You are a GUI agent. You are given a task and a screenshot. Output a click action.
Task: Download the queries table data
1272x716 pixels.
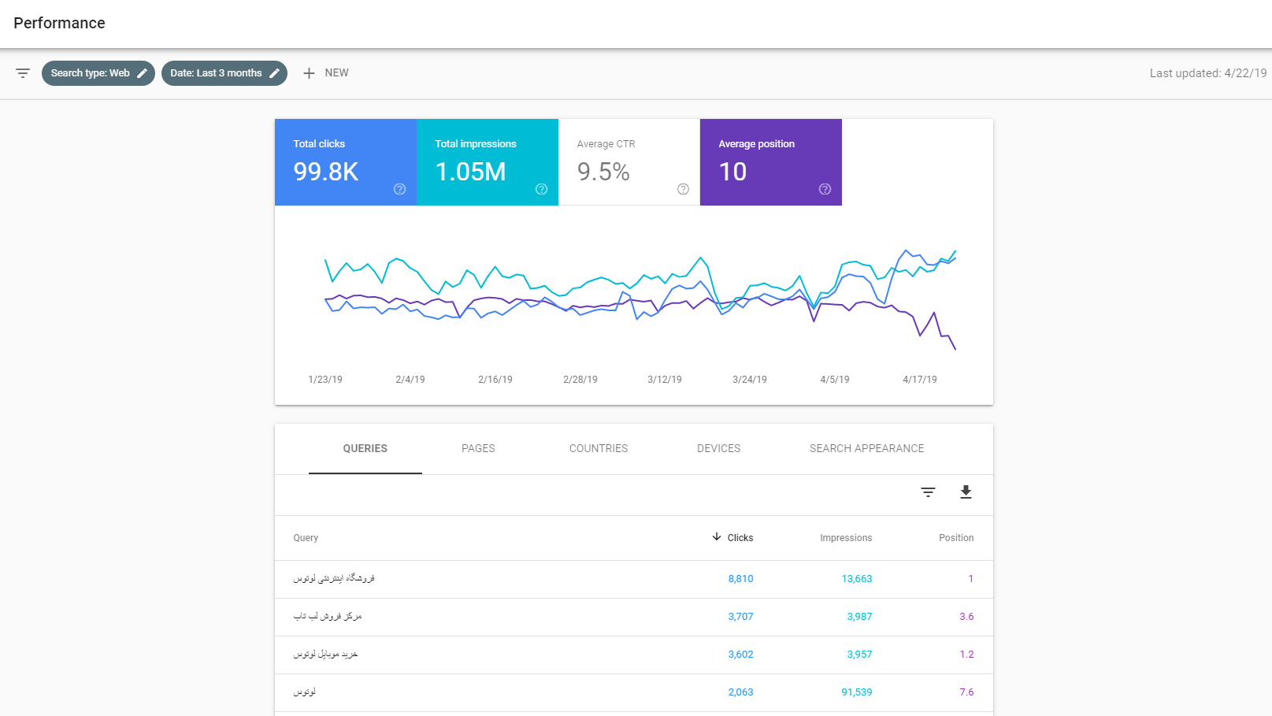point(966,492)
